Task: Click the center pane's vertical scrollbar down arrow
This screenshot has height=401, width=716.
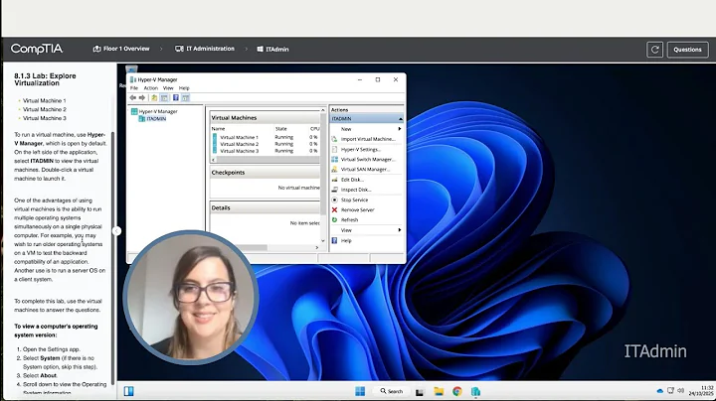Action: tap(323, 240)
